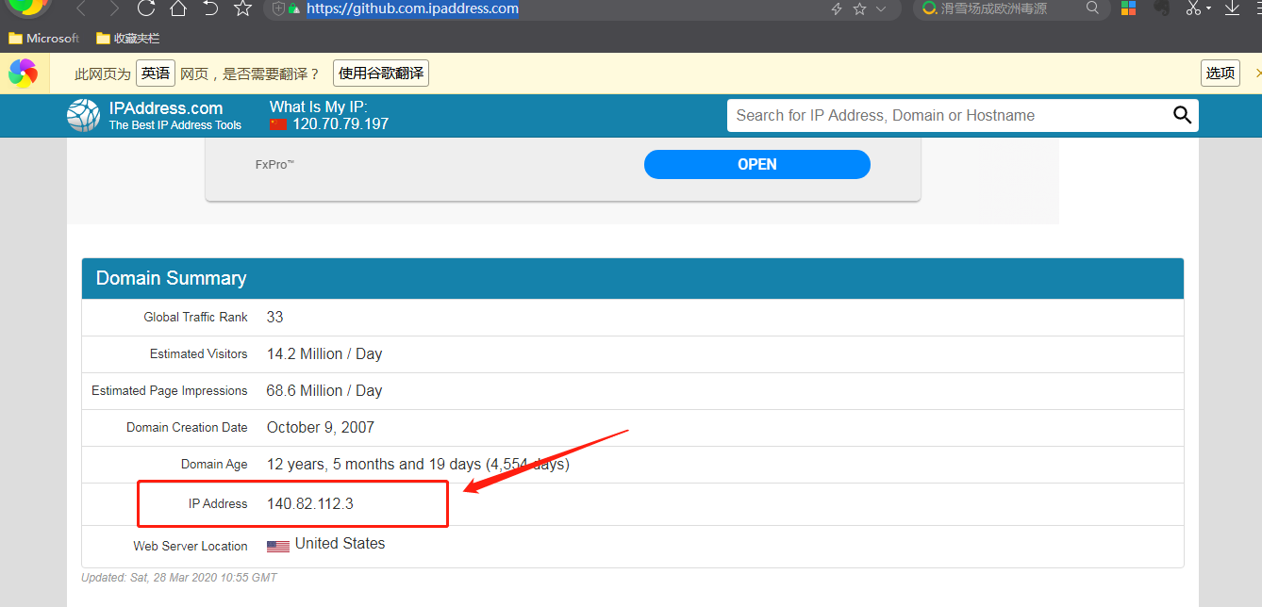The width and height of the screenshot is (1262, 607).
Task: Expand the address bar dropdown chevron
Action: [881, 8]
